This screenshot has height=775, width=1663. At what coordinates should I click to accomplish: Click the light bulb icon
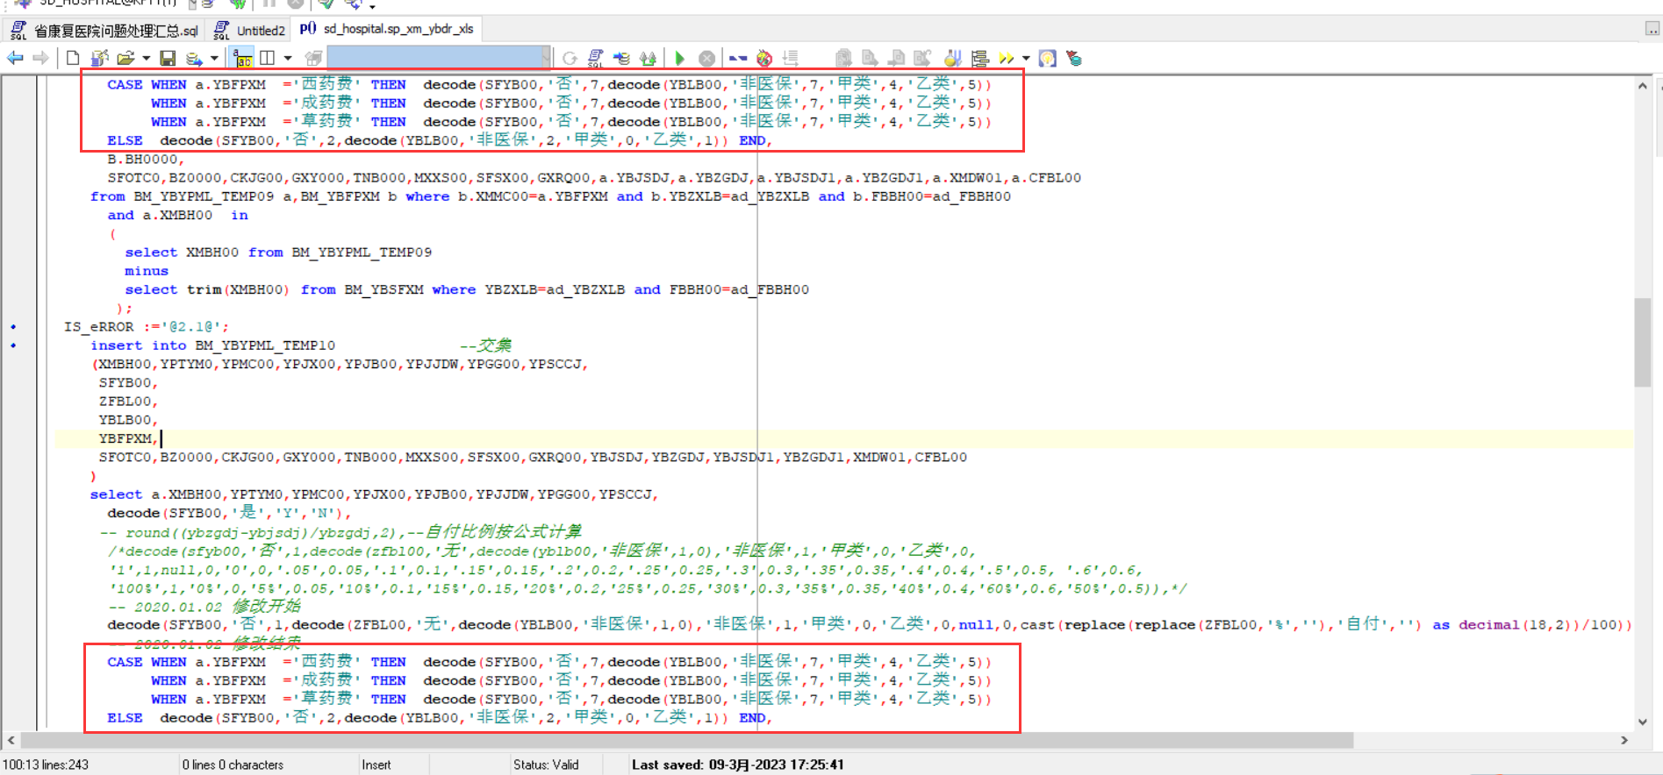click(1047, 58)
